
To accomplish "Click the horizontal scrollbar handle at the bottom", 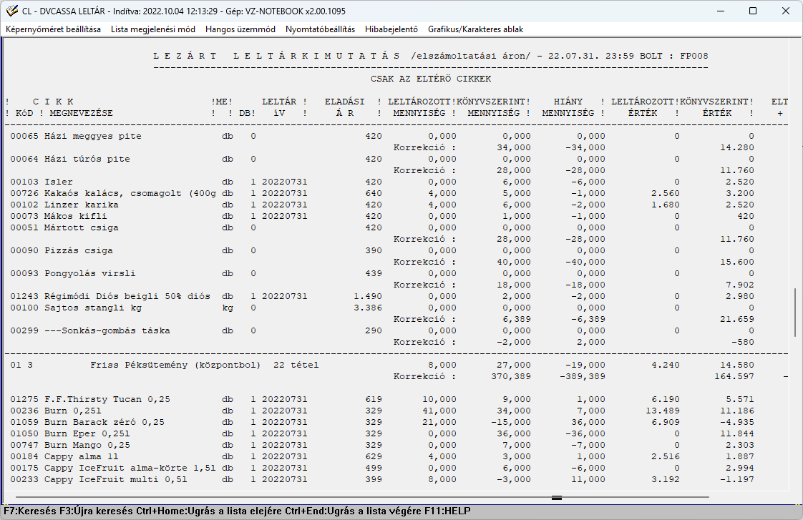I will coord(557,498).
